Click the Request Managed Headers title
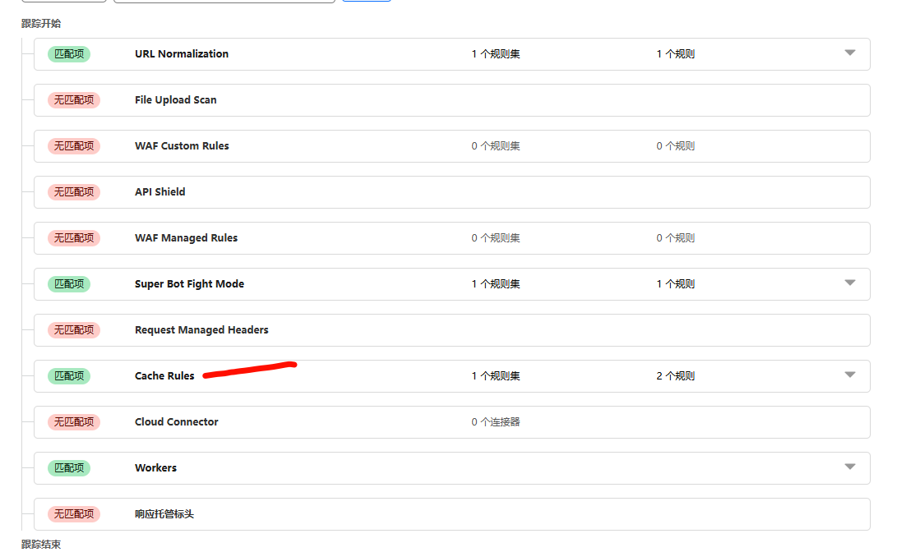 pos(201,329)
